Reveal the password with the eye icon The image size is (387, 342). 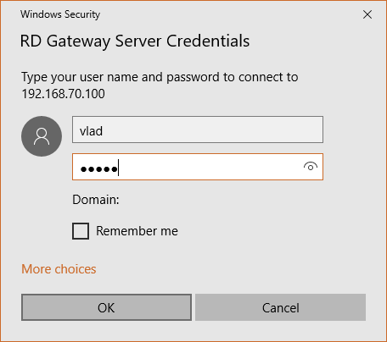(x=311, y=167)
